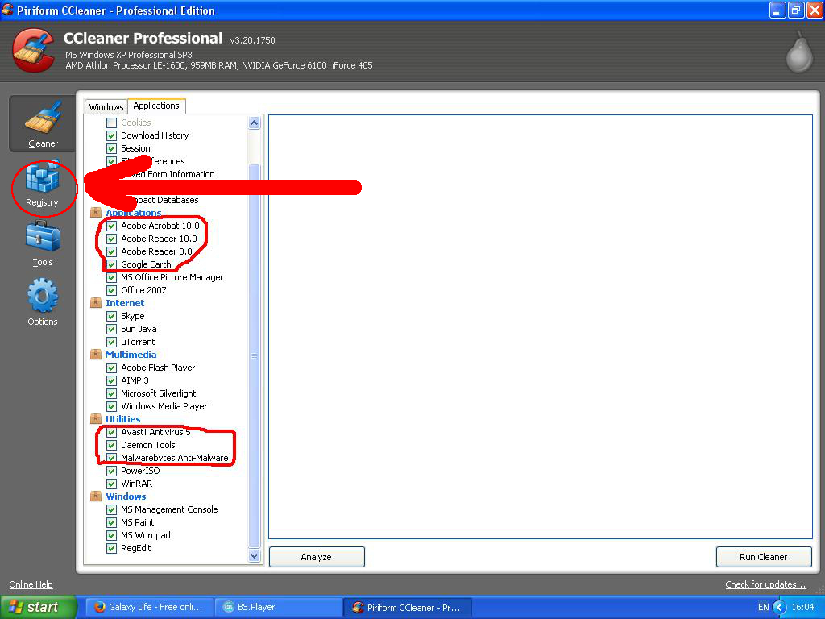Uncheck Daemon Tools checkbox
The width and height of the screenshot is (825, 619).
click(111, 445)
